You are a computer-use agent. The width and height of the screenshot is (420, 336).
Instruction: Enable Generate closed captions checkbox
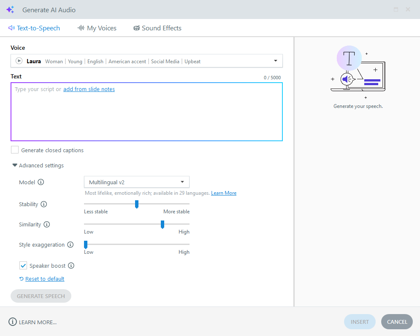pyautogui.click(x=15, y=150)
